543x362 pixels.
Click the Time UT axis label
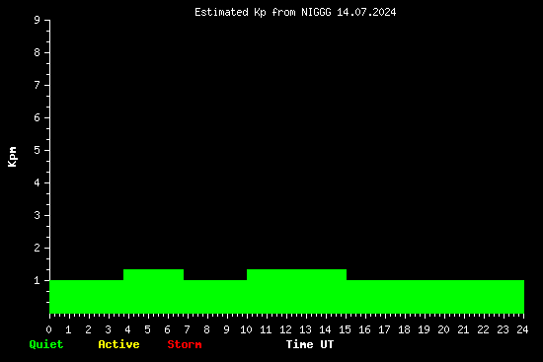tap(310, 344)
